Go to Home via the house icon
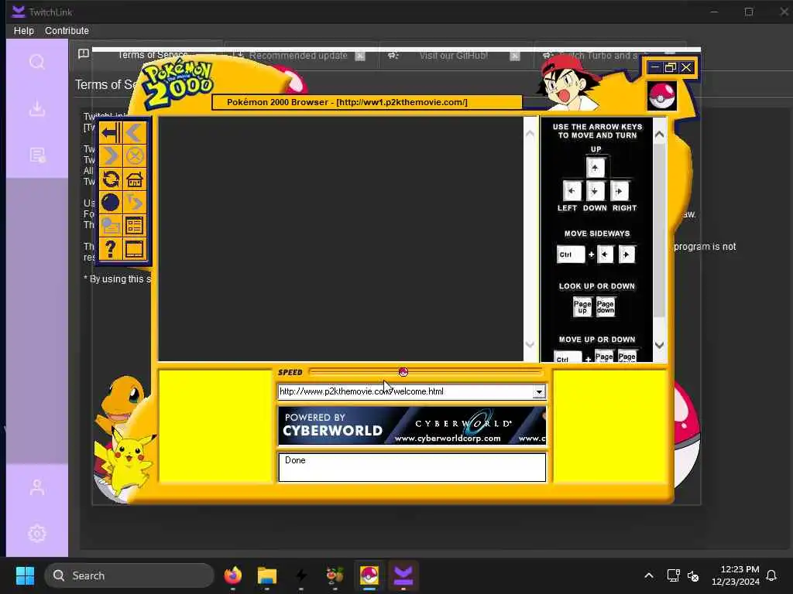 pos(134,179)
